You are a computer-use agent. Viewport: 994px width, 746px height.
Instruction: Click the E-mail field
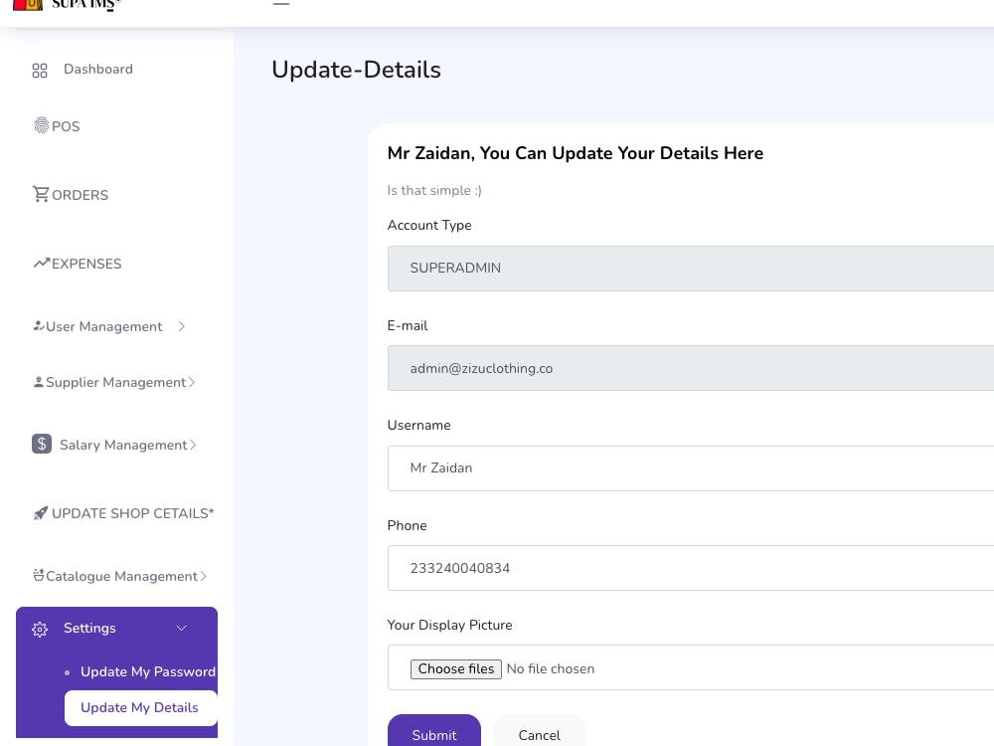[691, 368]
